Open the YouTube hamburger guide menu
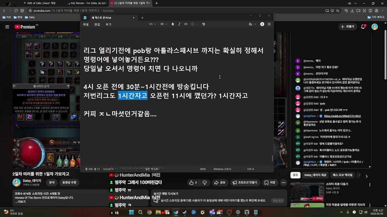The image size is (387, 217). (7, 27)
